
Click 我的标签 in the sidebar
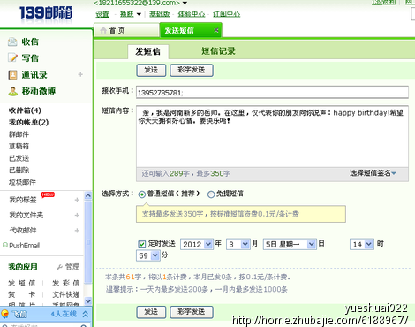click(x=23, y=200)
